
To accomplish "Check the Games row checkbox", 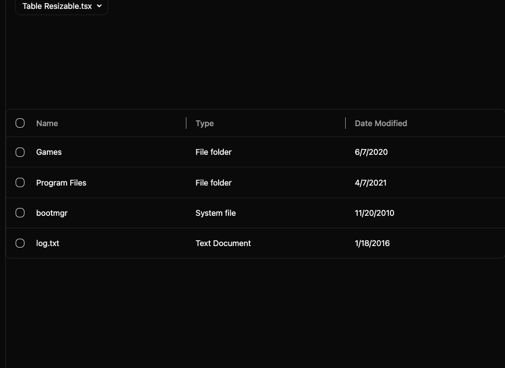I will (x=20, y=152).
